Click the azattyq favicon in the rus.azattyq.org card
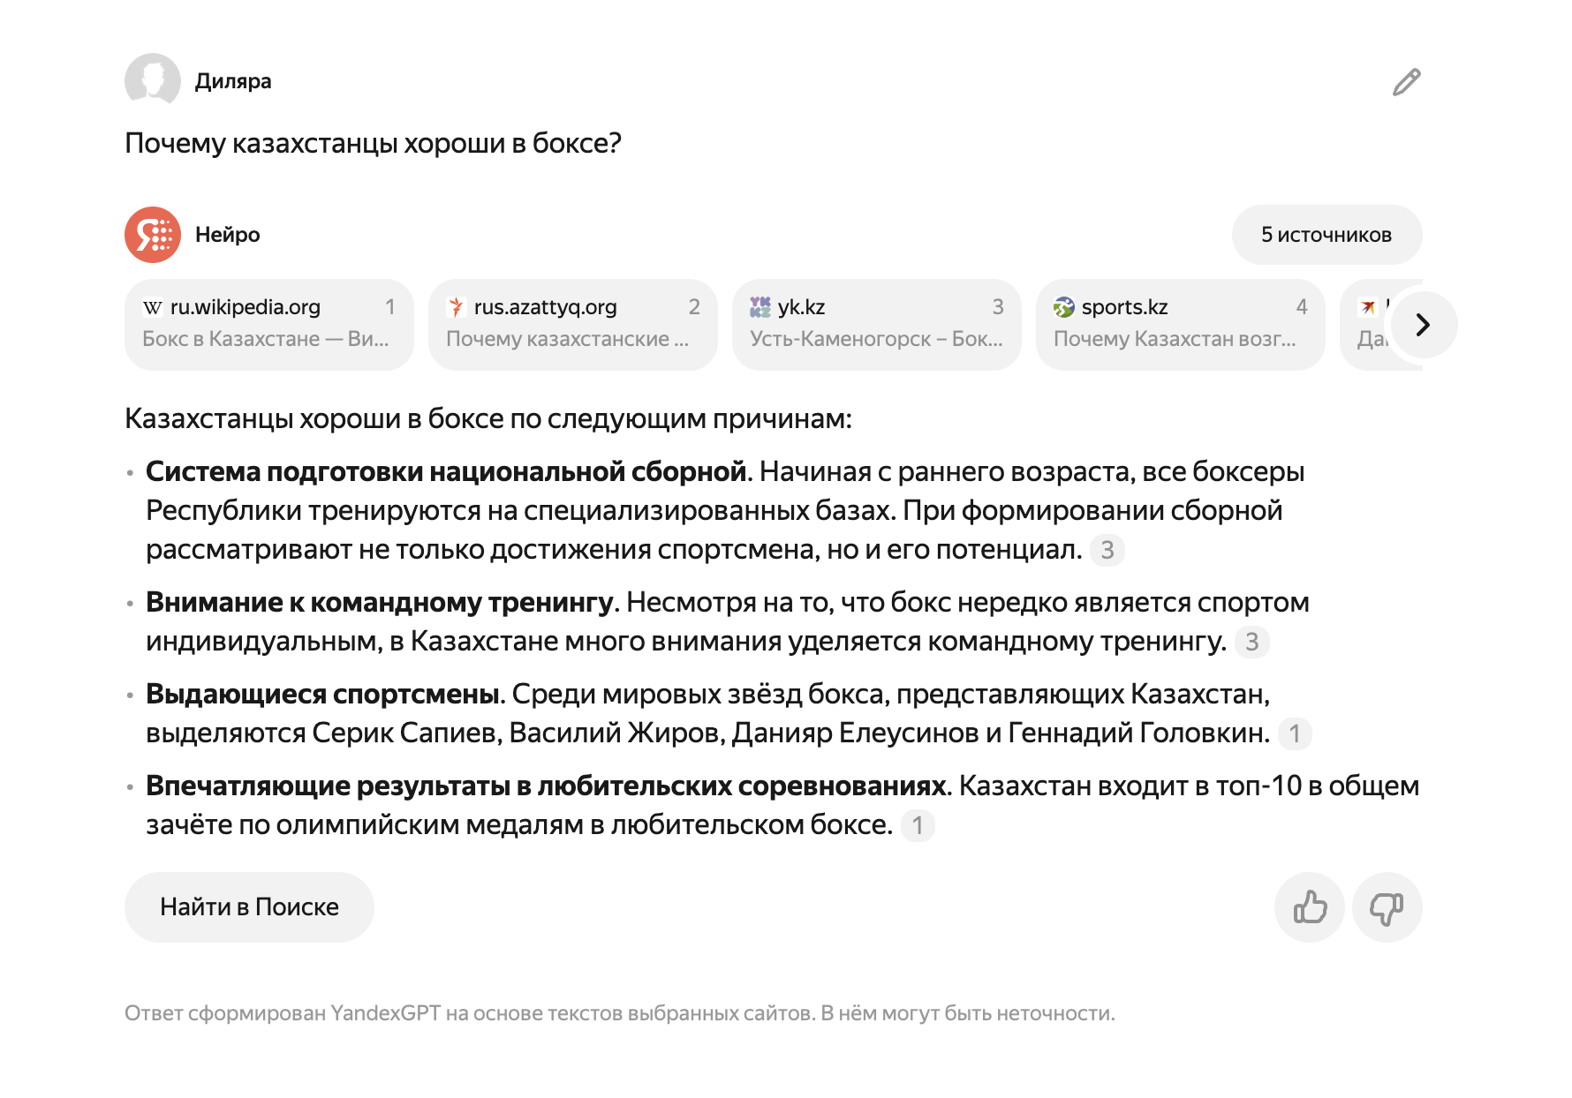 coord(456,307)
